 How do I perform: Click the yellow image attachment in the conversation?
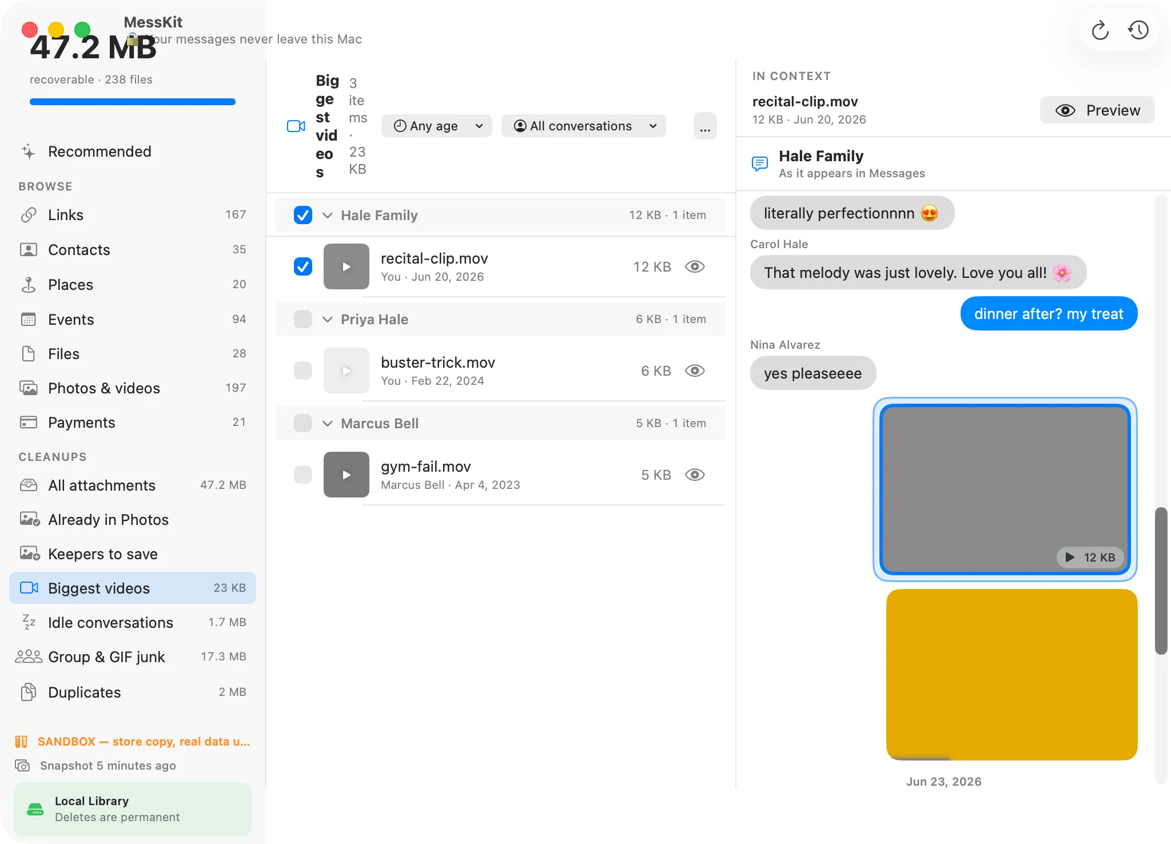[x=1011, y=675]
